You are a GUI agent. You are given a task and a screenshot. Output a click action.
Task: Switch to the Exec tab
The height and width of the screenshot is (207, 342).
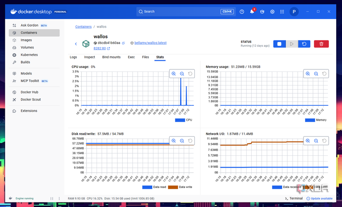coord(131,57)
